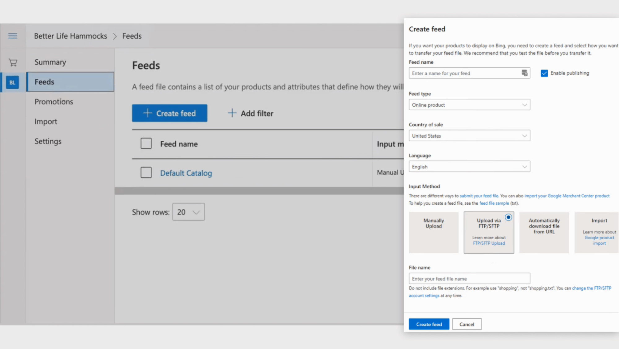Click import your Google Merchant Center product link
Image resolution: width=619 pixels, height=349 pixels.
click(x=567, y=196)
